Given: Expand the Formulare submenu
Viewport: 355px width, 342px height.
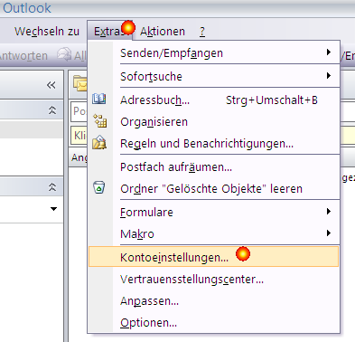Looking at the screenshot, I should pyautogui.click(x=214, y=212).
